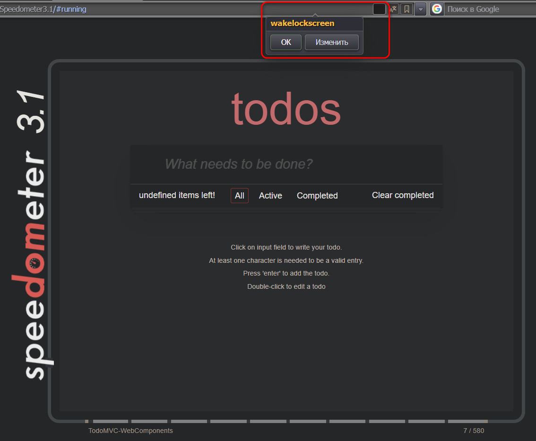
Task: Click the 'undefined items left!' counter text
Action: point(177,195)
